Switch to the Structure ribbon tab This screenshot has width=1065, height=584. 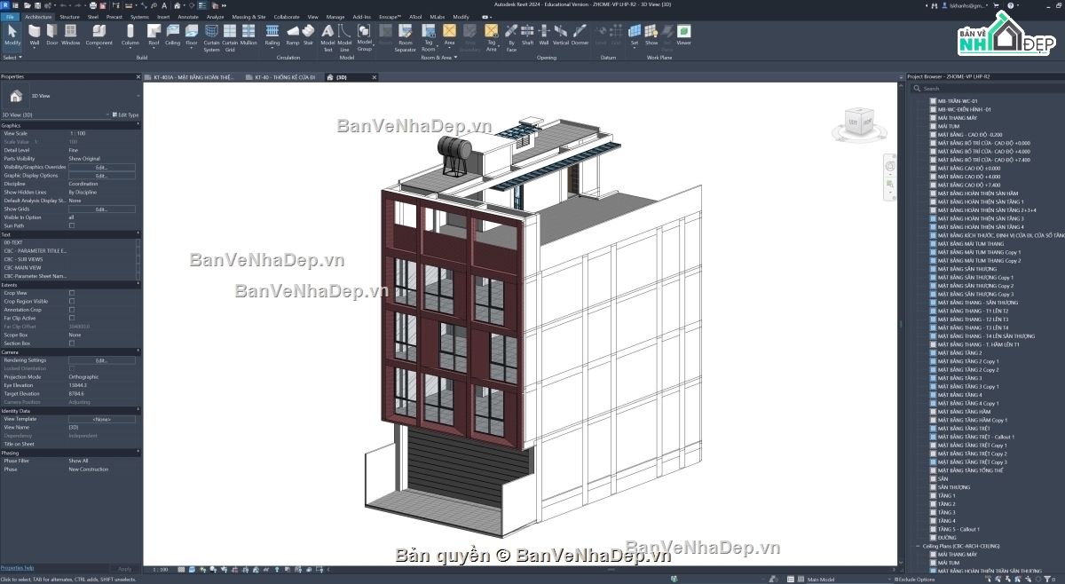(x=69, y=17)
